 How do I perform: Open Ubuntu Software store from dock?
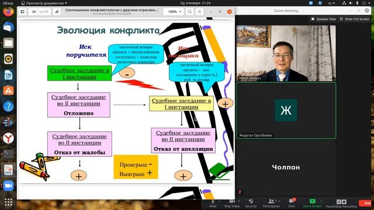[x=8, y=91]
